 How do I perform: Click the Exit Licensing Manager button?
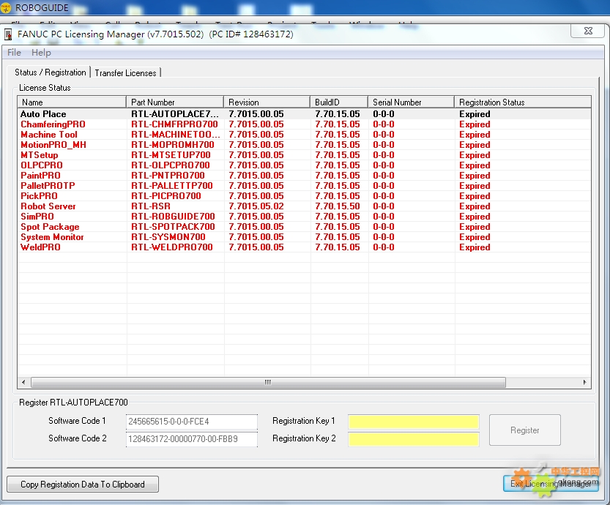[x=551, y=484]
